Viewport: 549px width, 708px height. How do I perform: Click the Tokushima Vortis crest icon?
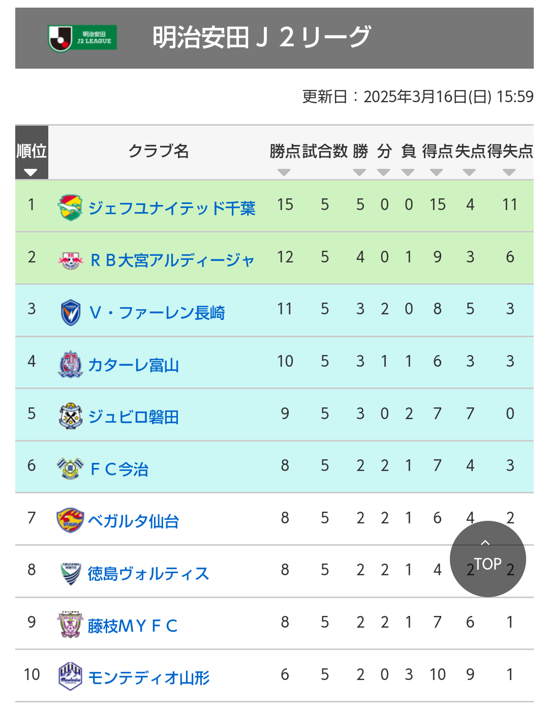point(70,573)
